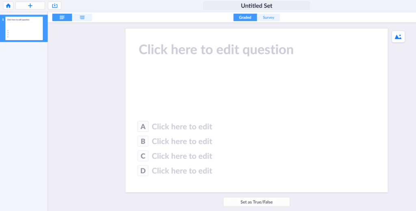The height and width of the screenshot is (211, 416).
Task: Edit answer choice A text
Action: 182,127
